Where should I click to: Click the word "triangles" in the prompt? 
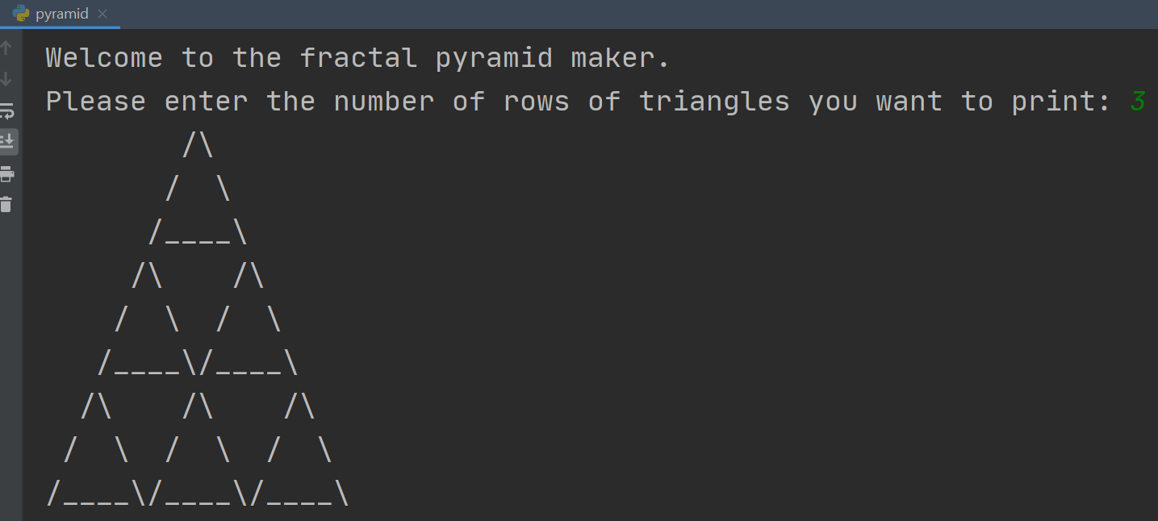(x=714, y=102)
